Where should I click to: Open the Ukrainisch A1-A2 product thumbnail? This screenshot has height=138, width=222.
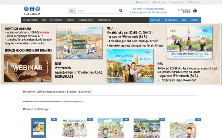pyautogui.click(x=75, y=128)
